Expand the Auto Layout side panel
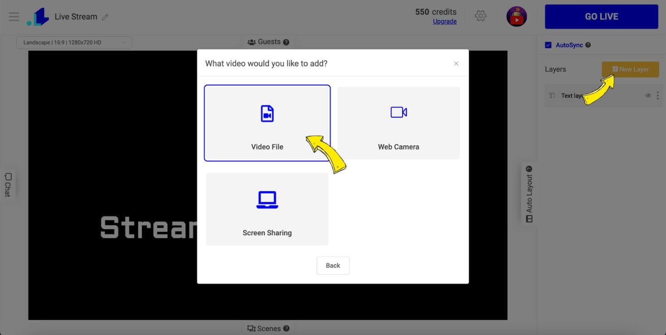 529,194
